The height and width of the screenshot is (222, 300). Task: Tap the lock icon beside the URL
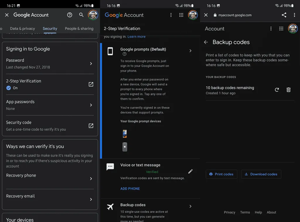tap(215, 15)
